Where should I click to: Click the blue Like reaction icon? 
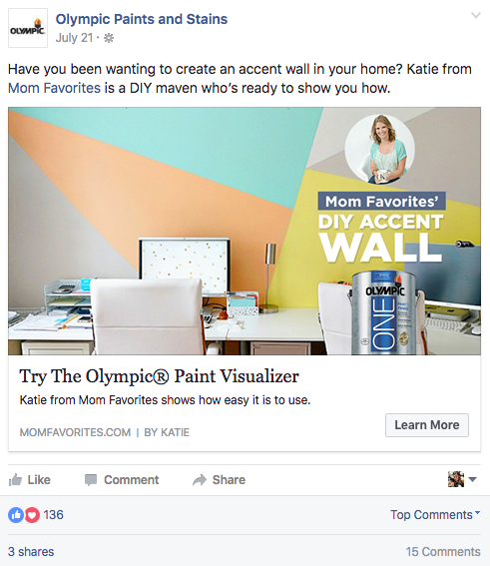click(16, 515)
